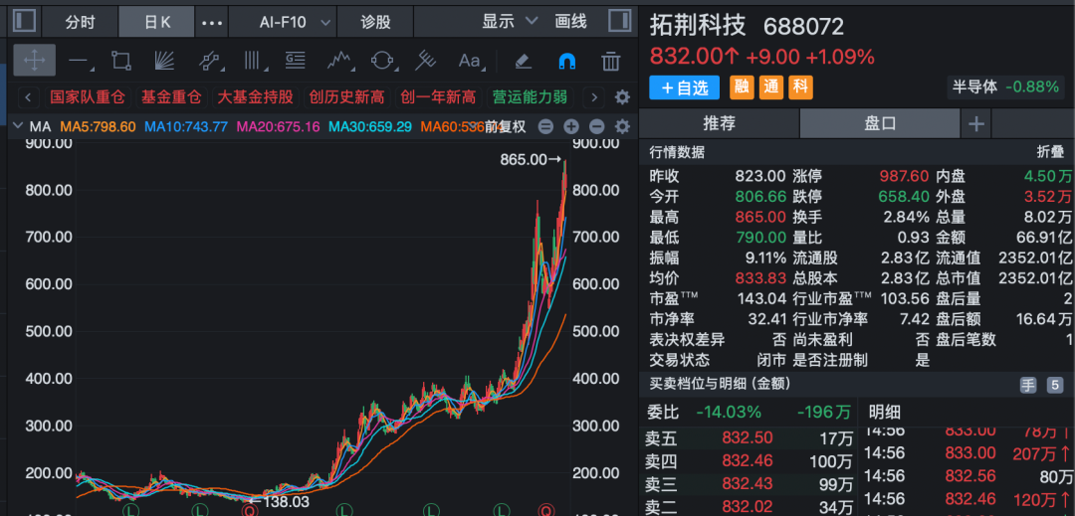Open the 半导体 sector link
Image resolution: width=1075 pixels, height=516 pixels.
pos(1005,86)
